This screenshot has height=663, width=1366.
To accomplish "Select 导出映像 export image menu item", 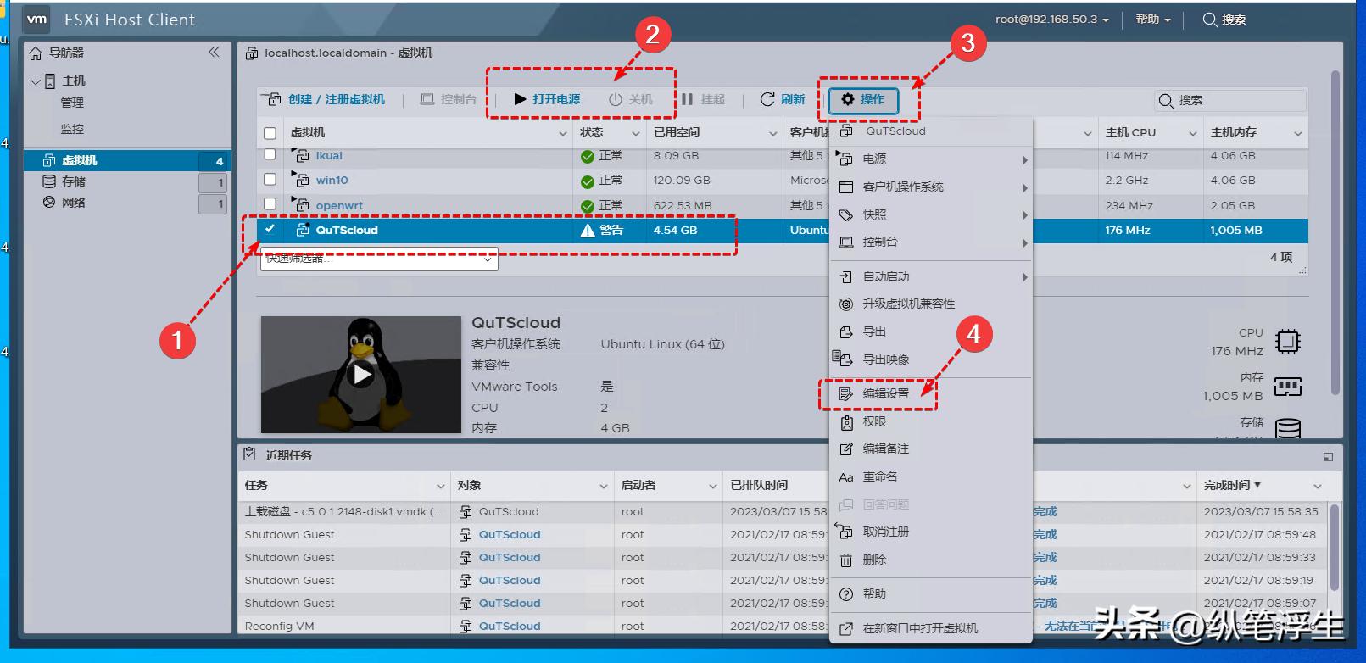I will [x=931, y=360].
